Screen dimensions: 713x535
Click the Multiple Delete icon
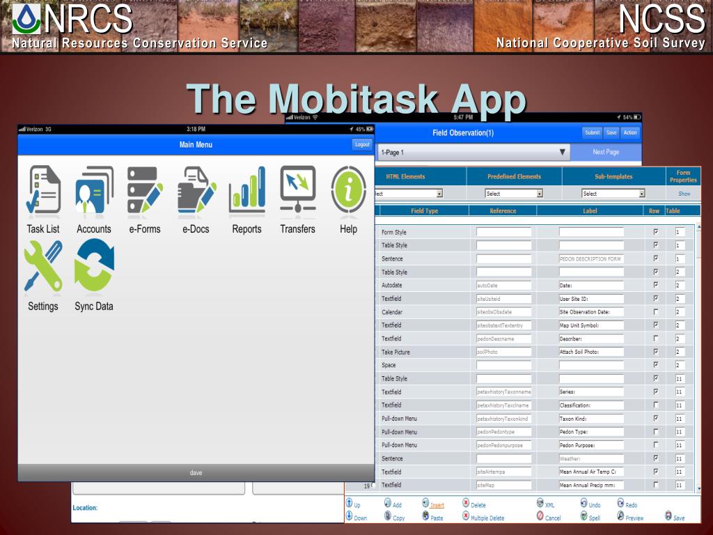[x=466, y=515]
